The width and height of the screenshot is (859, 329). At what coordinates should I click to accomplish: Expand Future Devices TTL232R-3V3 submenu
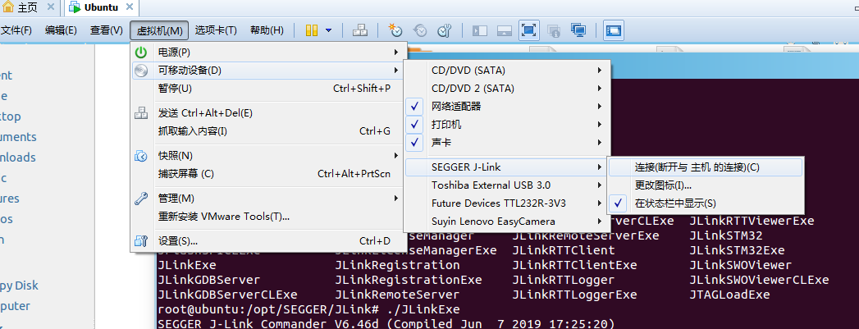tap(507, 203)
